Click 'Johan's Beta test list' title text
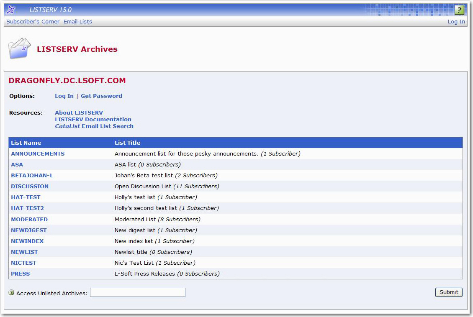 144,175
